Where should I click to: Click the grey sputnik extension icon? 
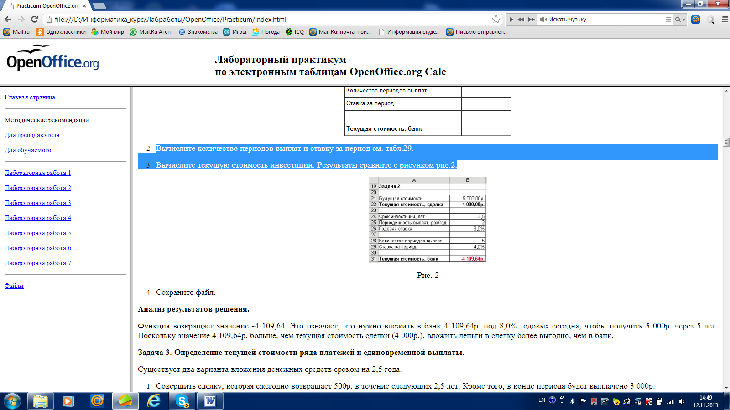coord(710,20)
